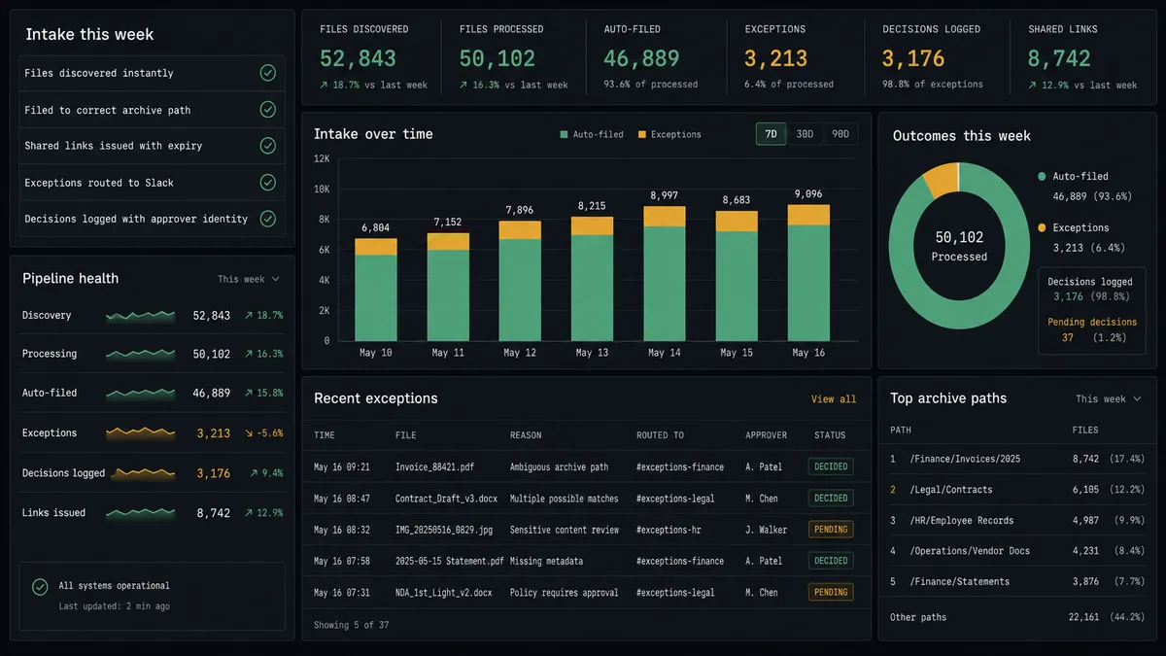Click the orange Exceptions sparkline in Pipeline health
This screenshot has height=656, width=1166.
[x=141, y=432]
